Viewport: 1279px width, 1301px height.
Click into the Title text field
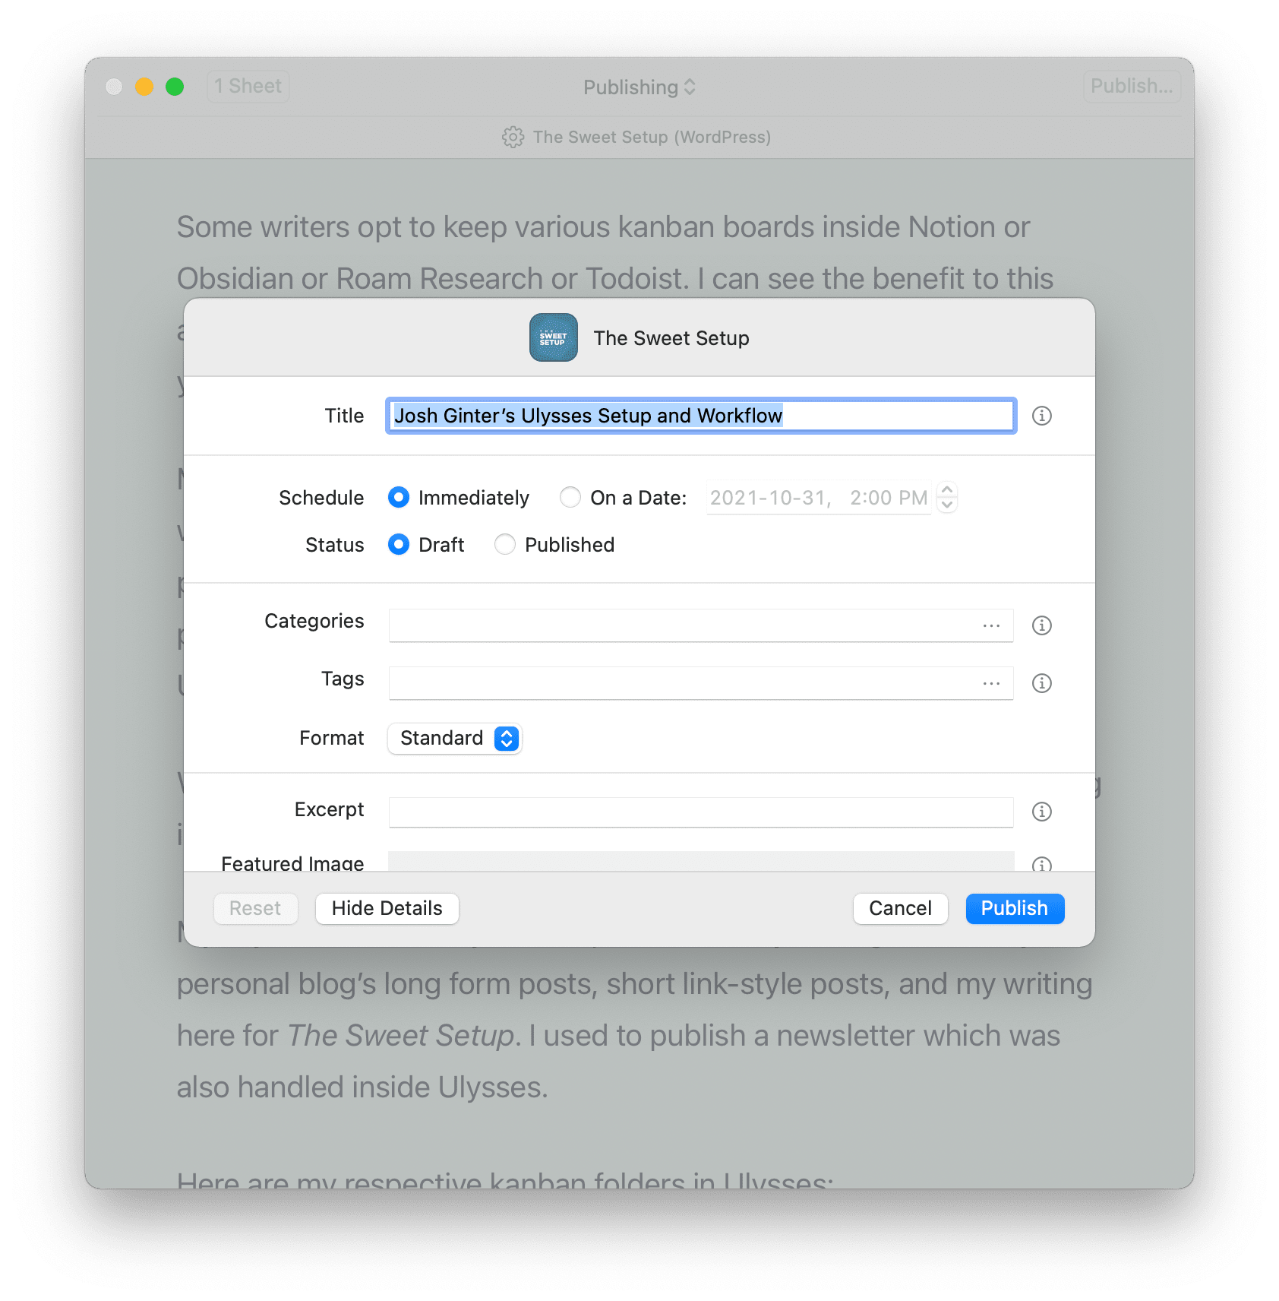tap(700, 416)
